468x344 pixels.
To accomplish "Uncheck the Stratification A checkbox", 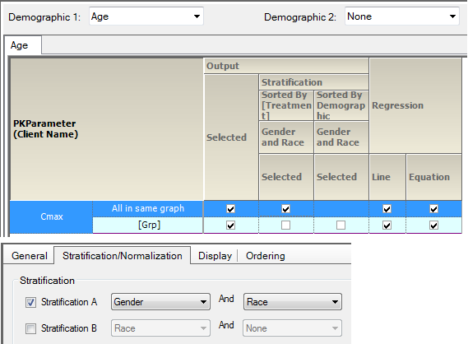I will click(x=30, y=302).
